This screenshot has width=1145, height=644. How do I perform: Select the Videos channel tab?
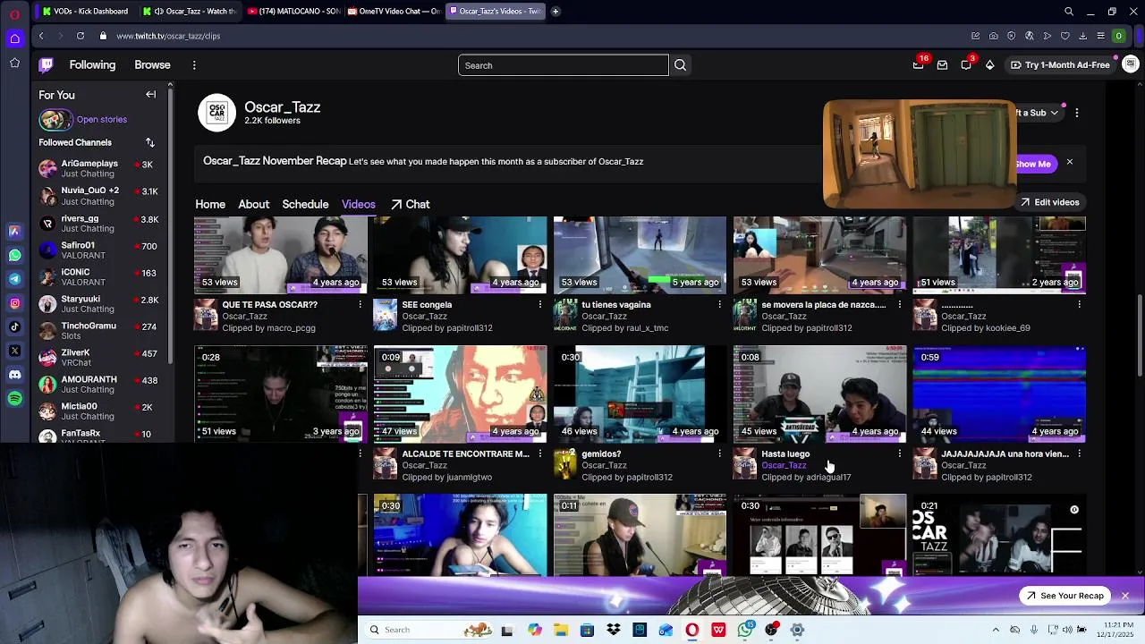(x=358, y=204)
